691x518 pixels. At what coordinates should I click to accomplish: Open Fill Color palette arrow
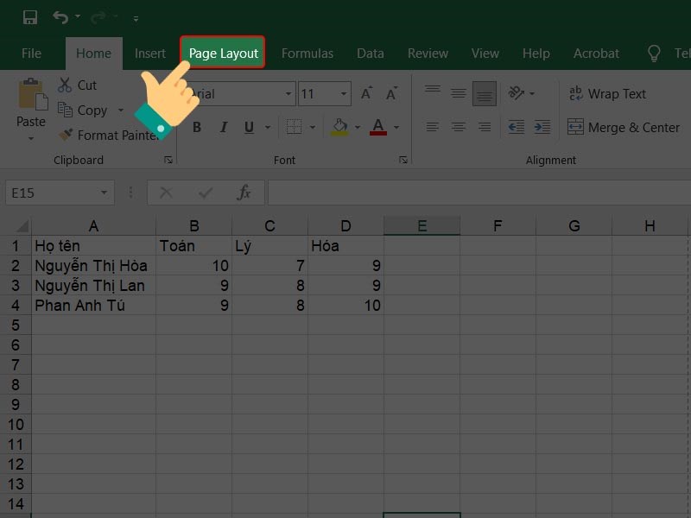358,127
